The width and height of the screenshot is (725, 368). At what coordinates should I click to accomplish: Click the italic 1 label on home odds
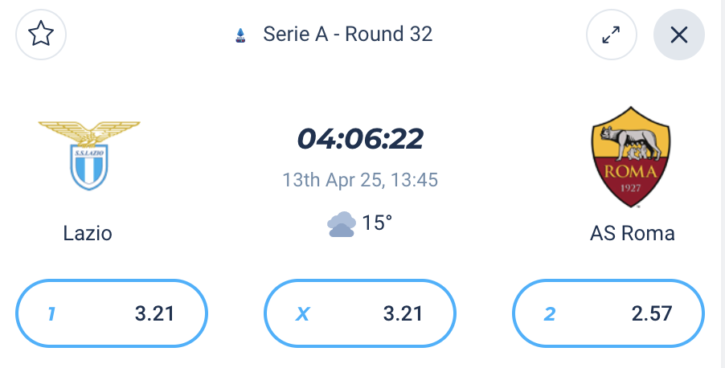[51, 314]
